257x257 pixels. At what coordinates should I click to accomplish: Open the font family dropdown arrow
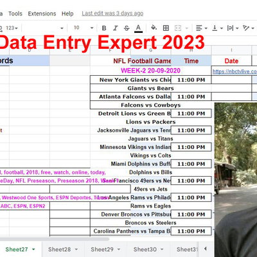(x=62, y=28)
